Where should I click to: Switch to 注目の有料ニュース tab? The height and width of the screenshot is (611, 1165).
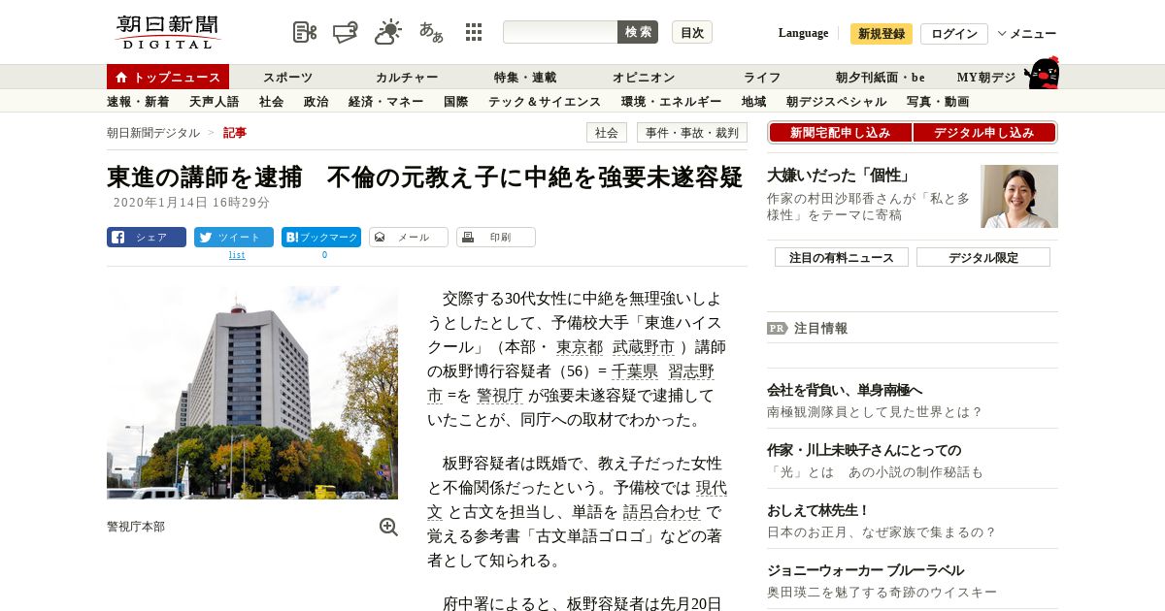tap(842, 257)
